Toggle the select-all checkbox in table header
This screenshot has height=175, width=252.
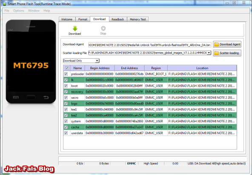pyautogui.click(x=67, y=68)
